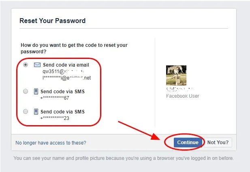Click the Reset Your Password heading
250x172 pixels.
click(x=52, y=21)
